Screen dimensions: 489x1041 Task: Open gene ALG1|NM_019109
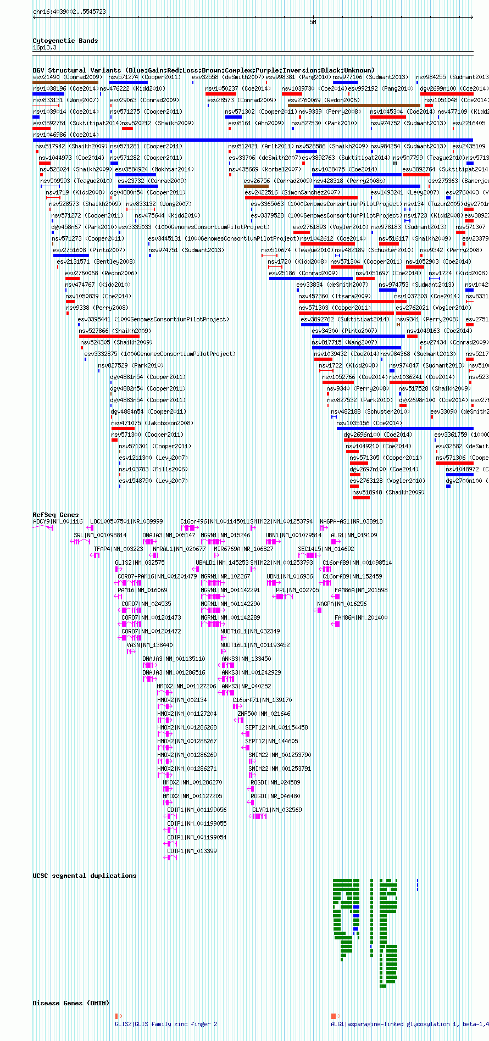point(354,535)
